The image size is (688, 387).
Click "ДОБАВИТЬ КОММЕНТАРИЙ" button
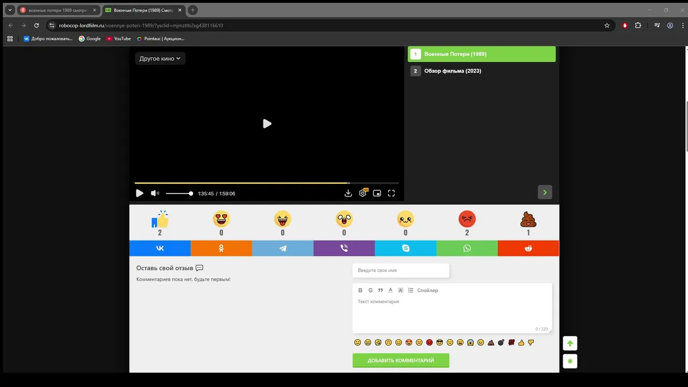tap(401, 361)
